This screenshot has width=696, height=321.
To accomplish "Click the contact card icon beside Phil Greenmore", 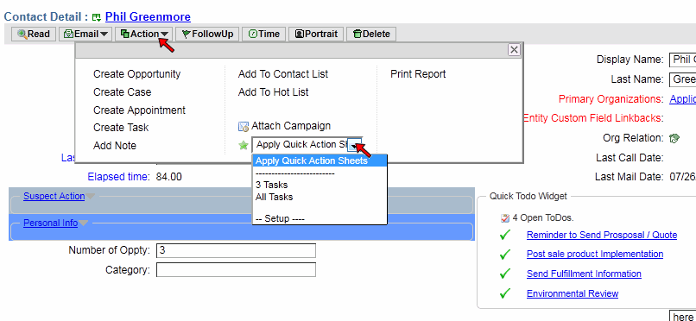I will (x=97, y=18).
